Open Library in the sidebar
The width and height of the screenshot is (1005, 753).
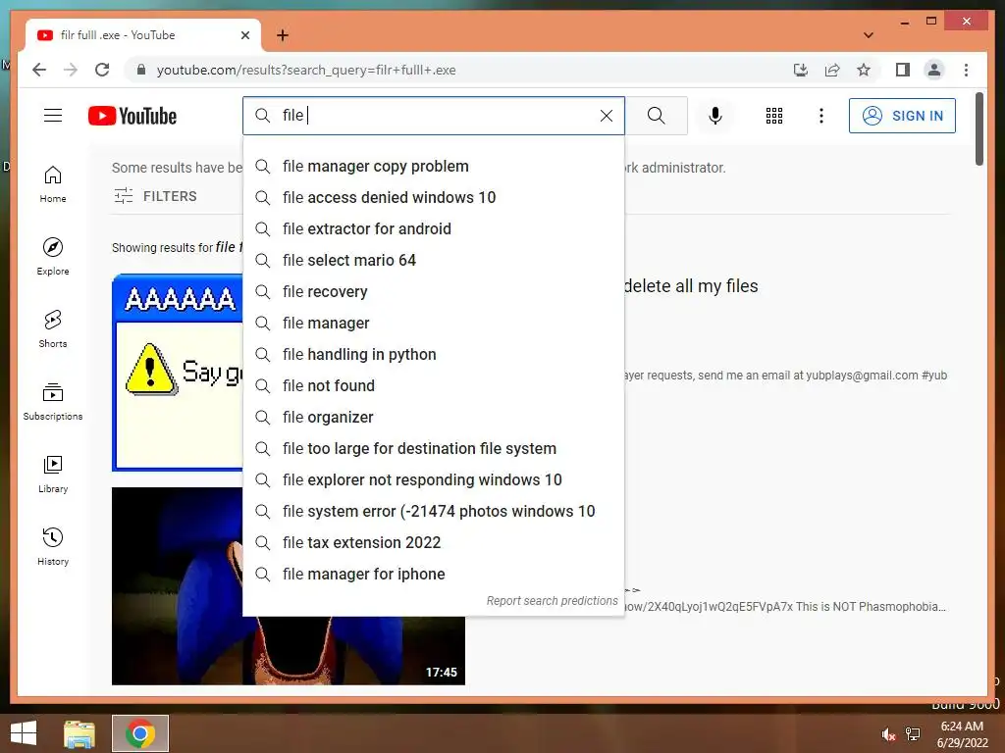coord(53,474)
